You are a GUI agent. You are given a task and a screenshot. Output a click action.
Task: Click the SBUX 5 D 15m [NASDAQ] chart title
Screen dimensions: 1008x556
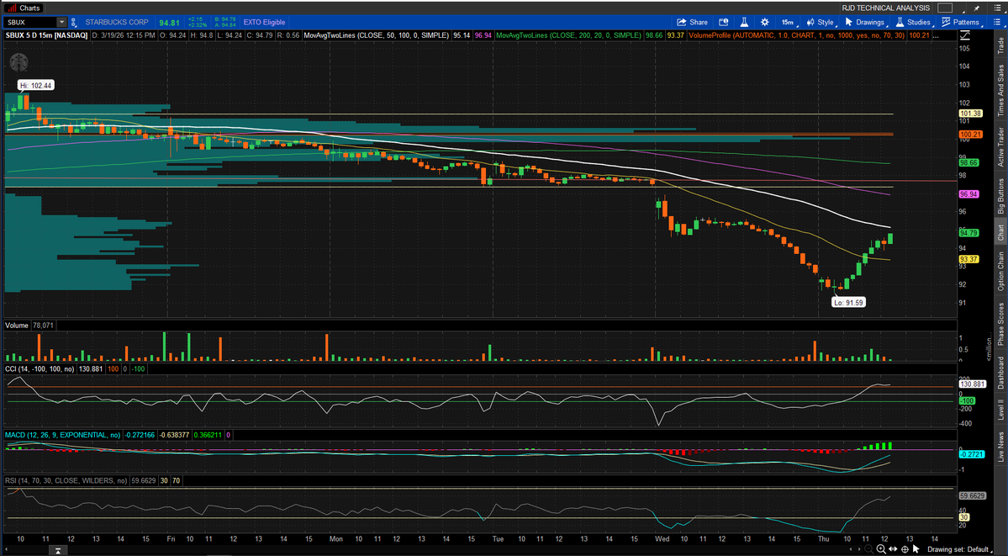(45, 34)
